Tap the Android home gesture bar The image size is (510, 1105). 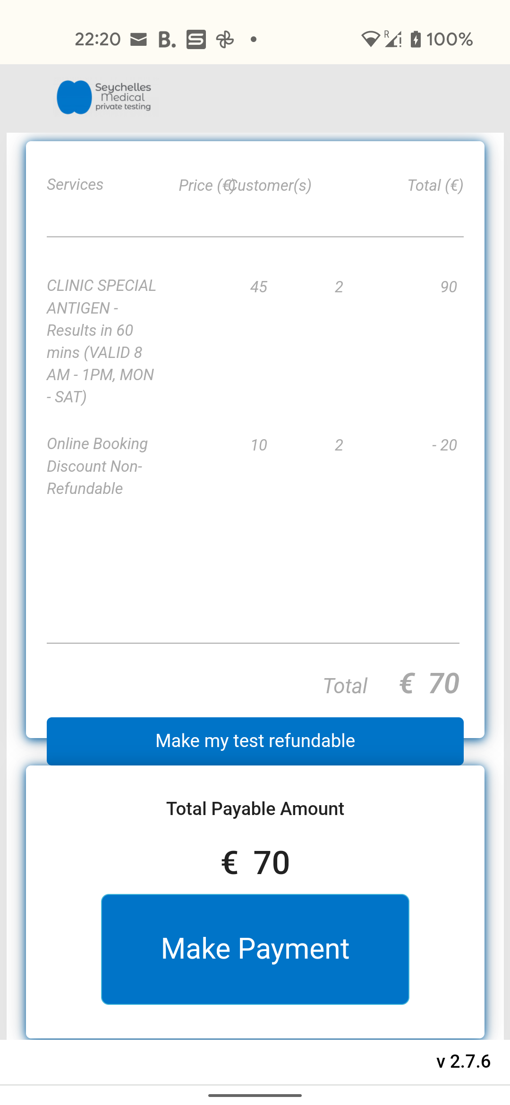(x=255, y=1095)
